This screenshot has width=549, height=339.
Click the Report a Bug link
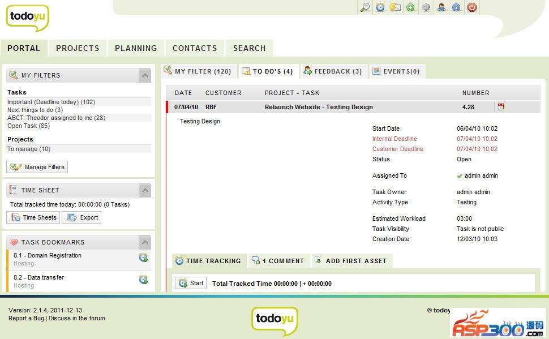coord(26,318)
